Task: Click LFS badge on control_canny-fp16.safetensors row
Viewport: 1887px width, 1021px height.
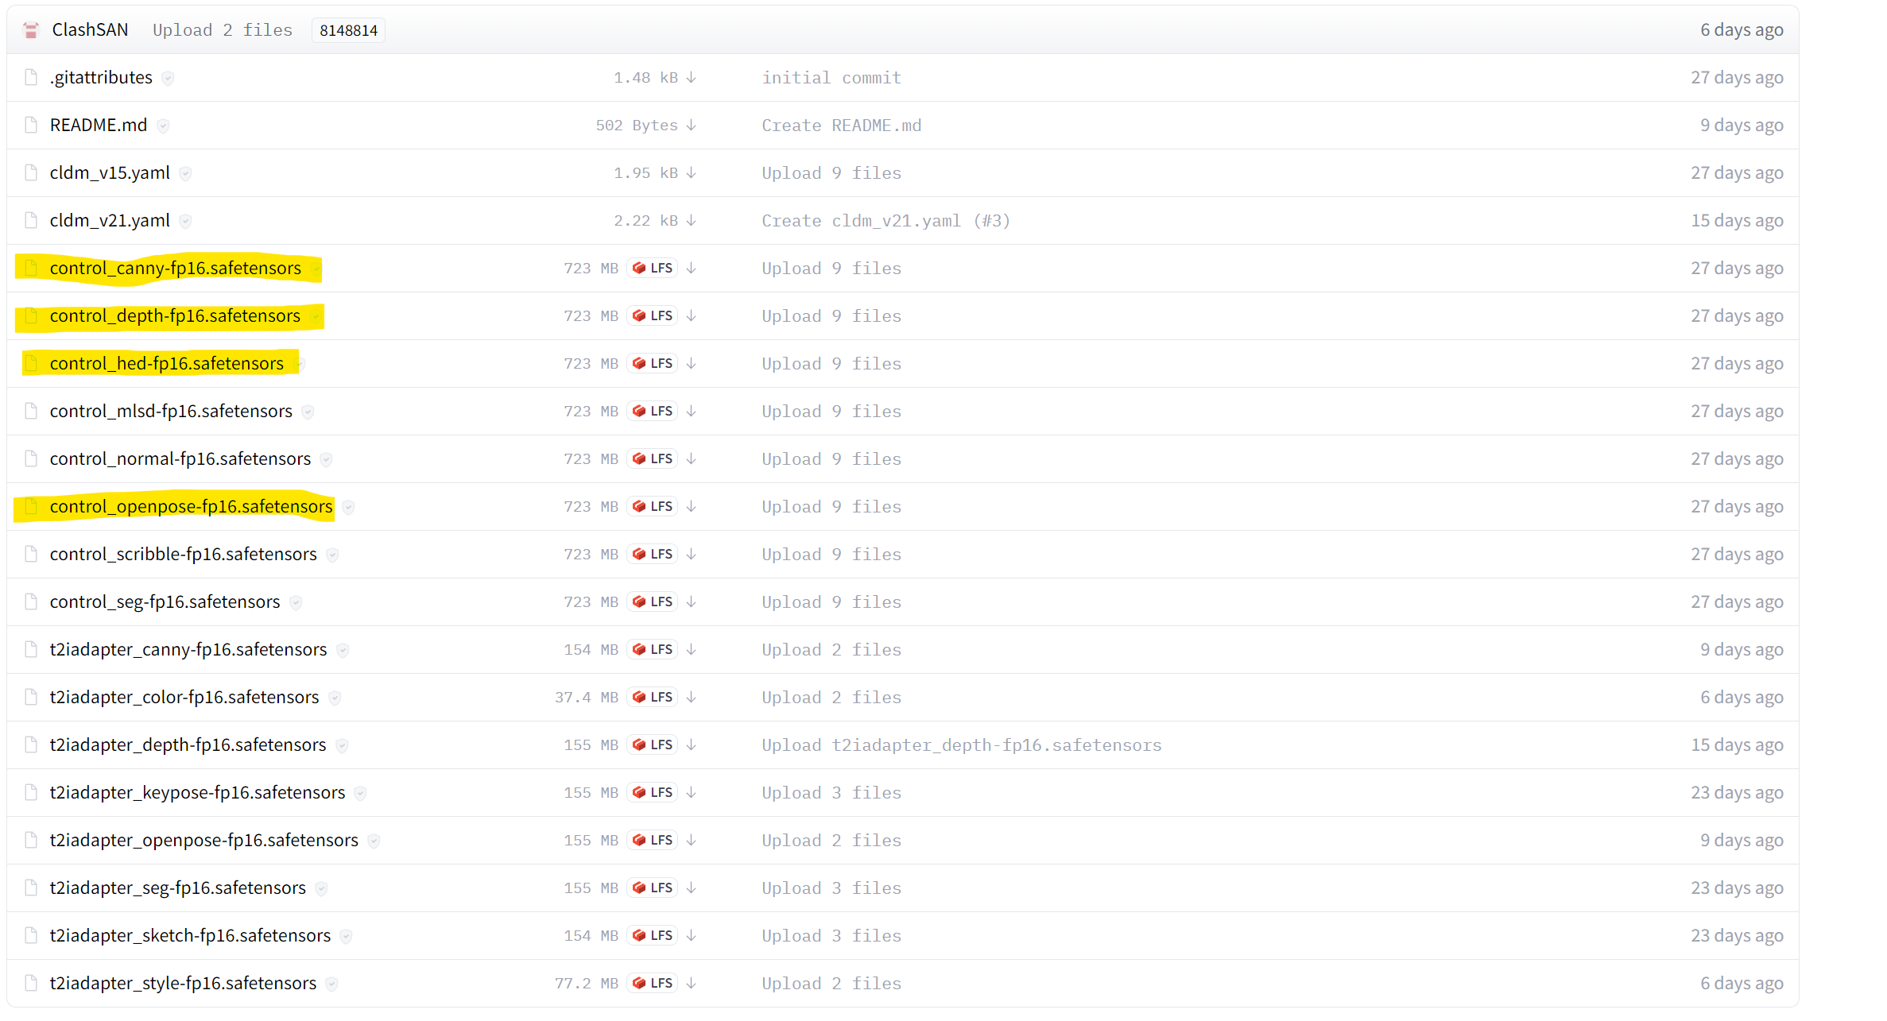Action: pyautogui.click(x=653, y=269)
